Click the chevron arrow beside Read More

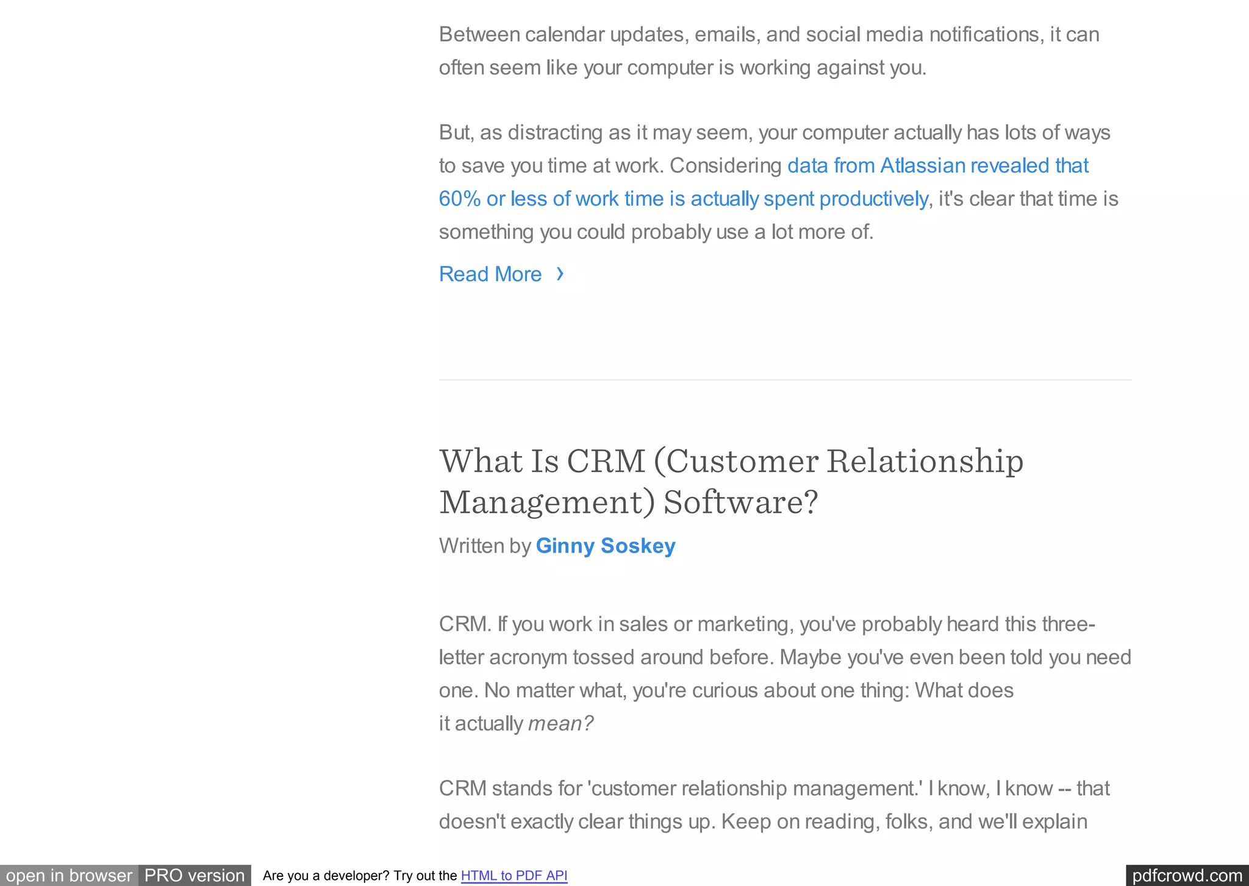click(560, 274)
